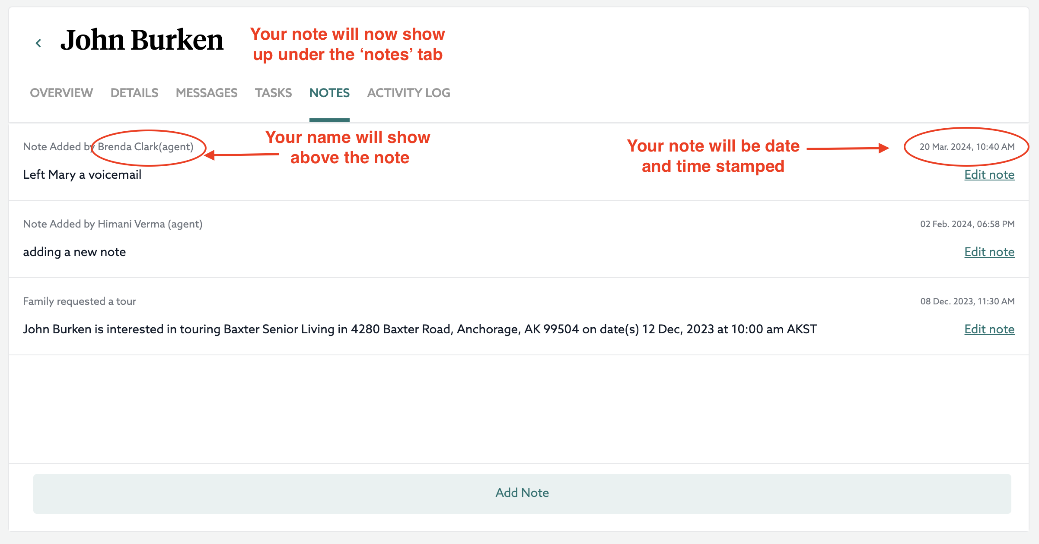
Task: Switch to the Tasks tab
Action: pos(273,93)
